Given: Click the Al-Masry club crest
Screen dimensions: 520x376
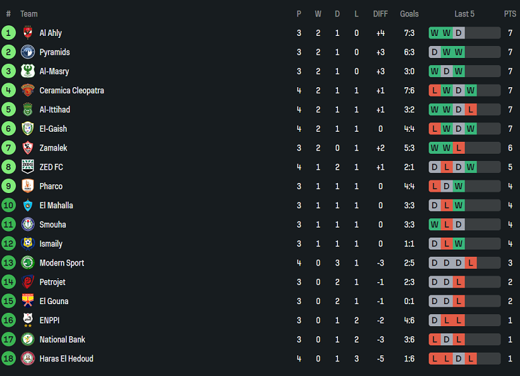Looking at the screenshot, I should point(27,71).
